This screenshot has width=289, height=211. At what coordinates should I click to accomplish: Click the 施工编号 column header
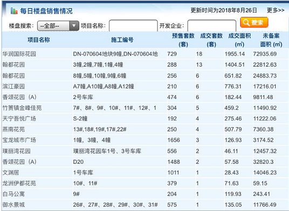click(122, 40)
